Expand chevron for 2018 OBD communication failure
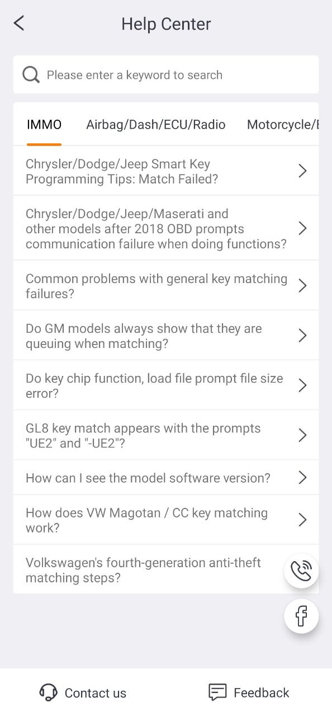This screenshot has width=332, height=716. pos(302,228)
